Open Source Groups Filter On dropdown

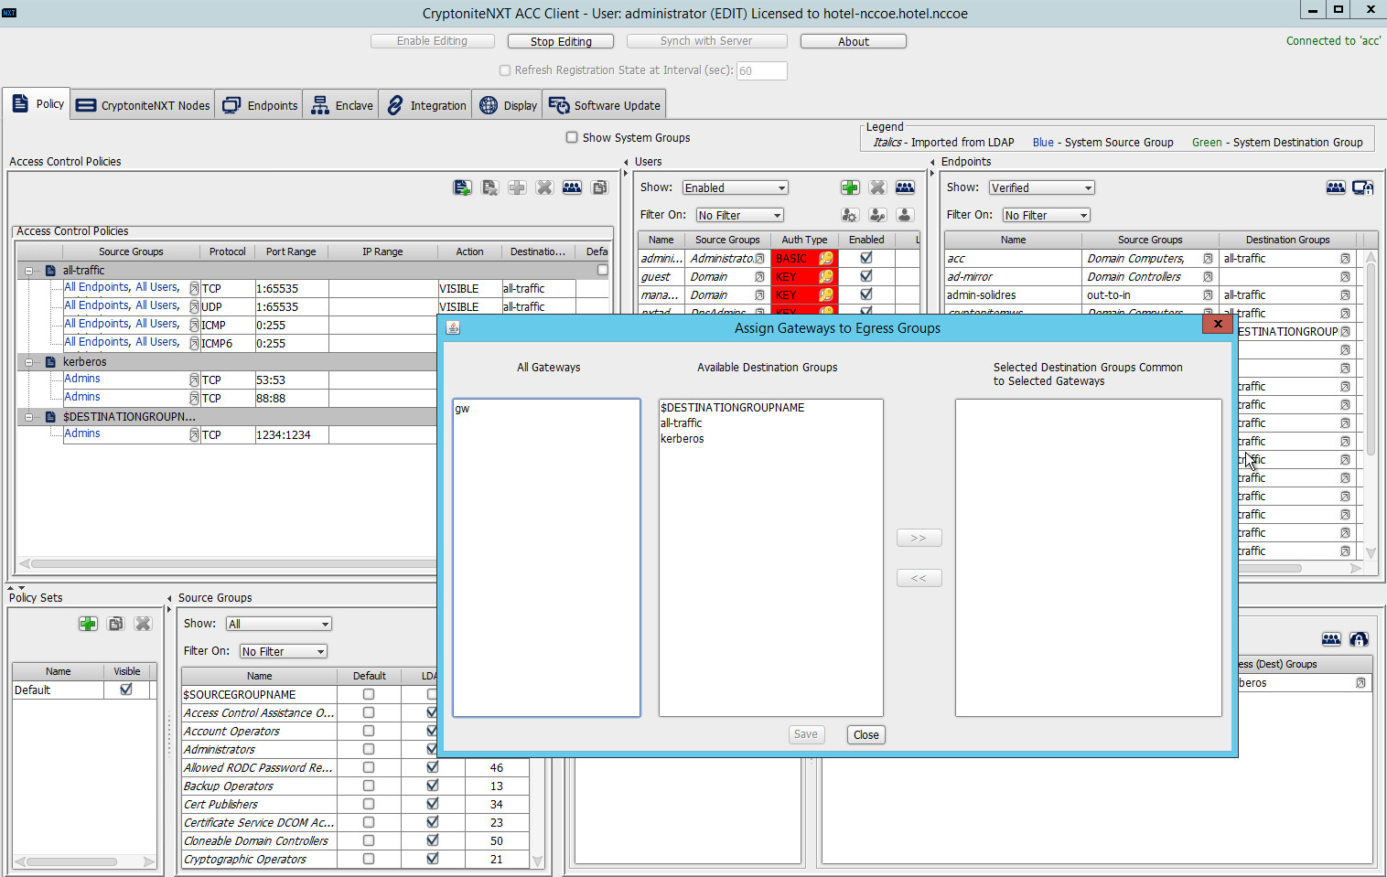coord(284,651)
